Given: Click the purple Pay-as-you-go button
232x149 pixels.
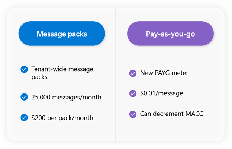Looking at the screenshot, I should pyautogui.click(x=170, y=34).
